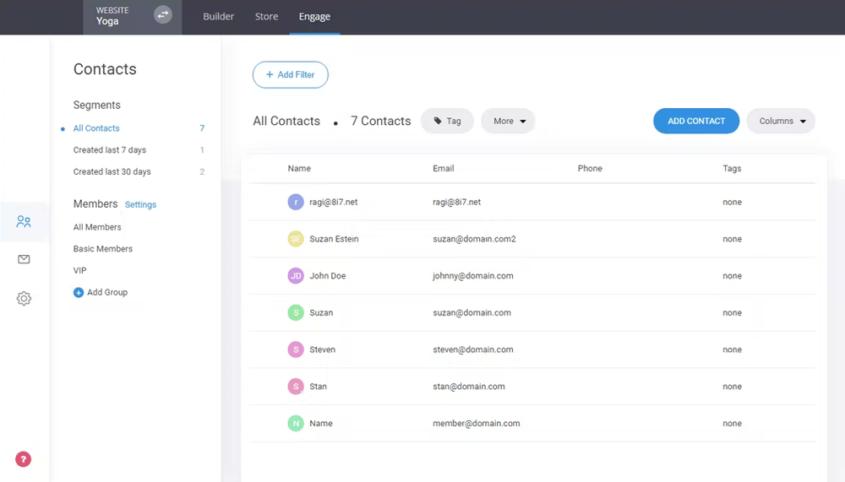This screenshot has height=482, width=845.
Task: Click the tags value in Stan's row
Action: [733, 386]
